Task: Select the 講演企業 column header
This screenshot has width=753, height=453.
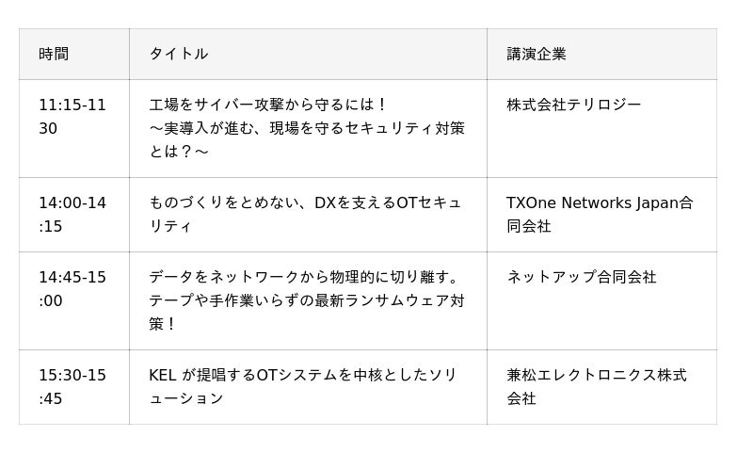Action: click(537, 54)
